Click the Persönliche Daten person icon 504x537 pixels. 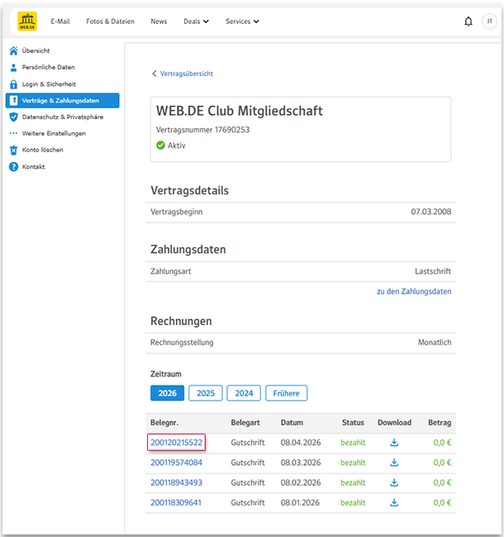13,68
